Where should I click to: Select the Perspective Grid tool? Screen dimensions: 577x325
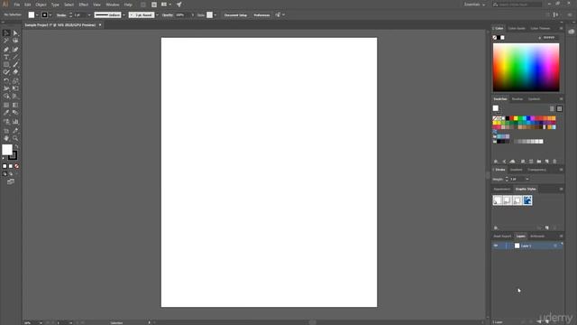pos(15,97)
